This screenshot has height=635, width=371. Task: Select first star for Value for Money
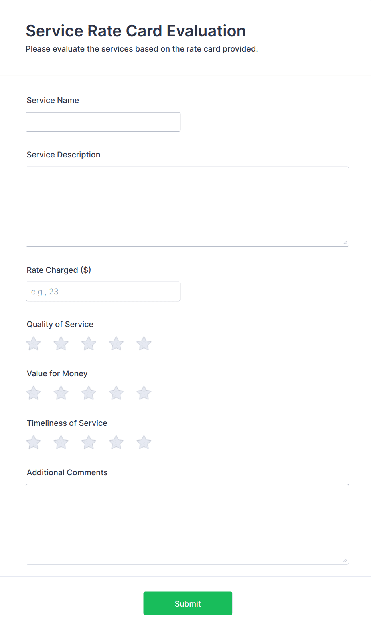pyautogui.click(x=34, y=393)
